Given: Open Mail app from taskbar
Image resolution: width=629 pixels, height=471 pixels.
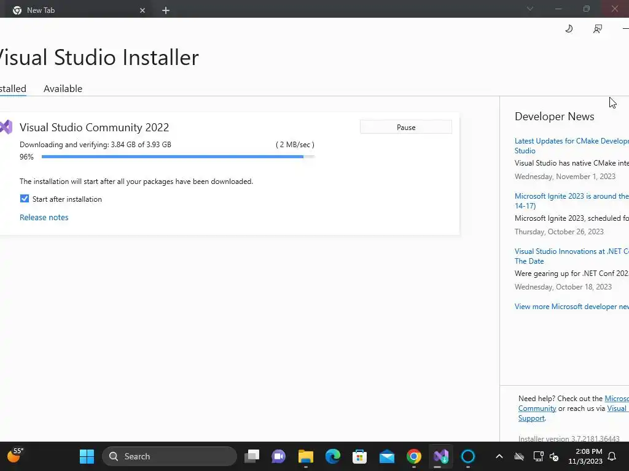Looking at the screenshot, I should click(x=387, y=456).
